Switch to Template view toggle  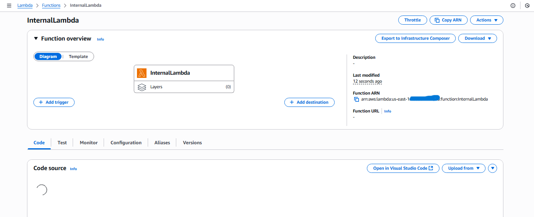78,56
